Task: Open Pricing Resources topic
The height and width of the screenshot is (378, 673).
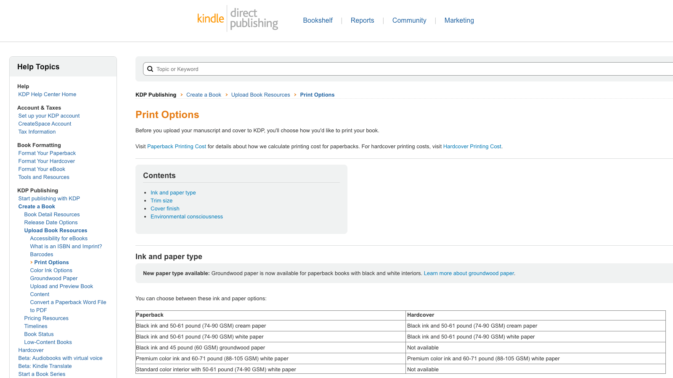Action: point(46,318)
